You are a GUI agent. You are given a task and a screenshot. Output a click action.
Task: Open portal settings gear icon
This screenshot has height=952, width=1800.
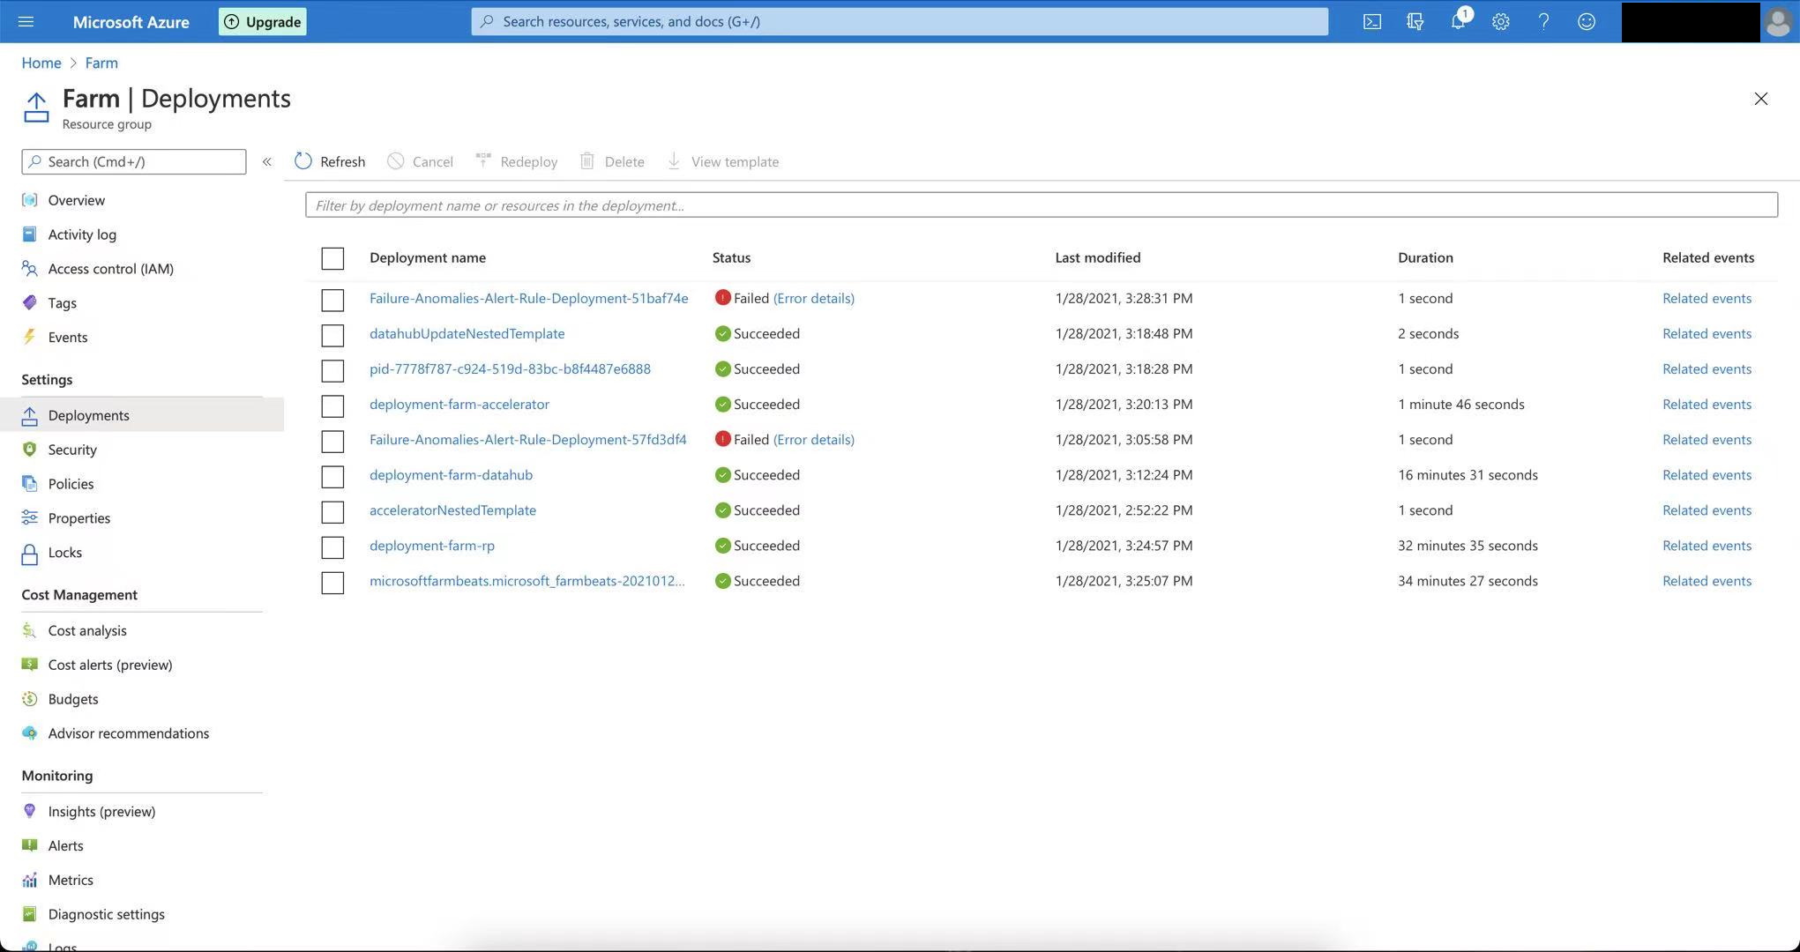(1501, 22)
